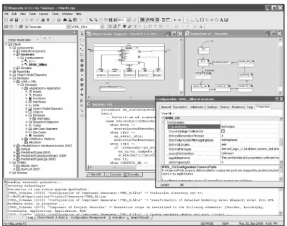Click the Print icon in the main toolbar

pos(43,20)
